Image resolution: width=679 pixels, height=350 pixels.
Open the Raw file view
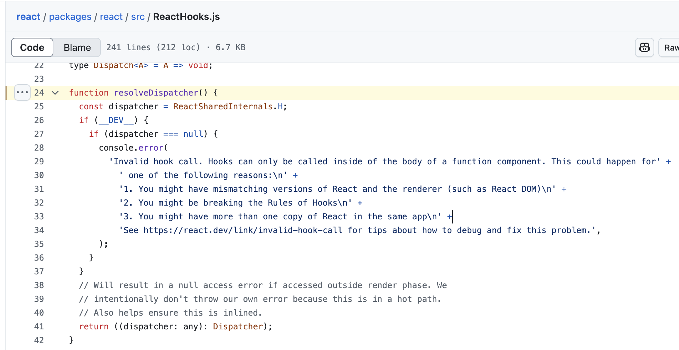pos(670,47)
